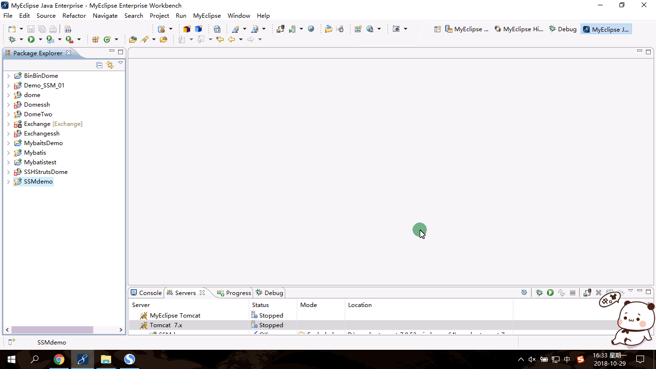Open Chrome from the Windows taskbar

click(x=59, y=359)
